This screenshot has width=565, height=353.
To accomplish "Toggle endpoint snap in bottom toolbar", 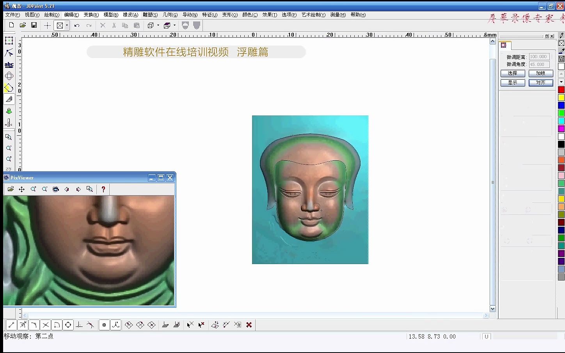I will tap(11, 325).
